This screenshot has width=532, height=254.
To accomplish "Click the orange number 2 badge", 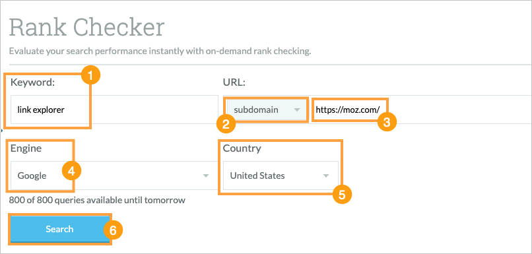I will pyautogui.click(x=226, y=124).
